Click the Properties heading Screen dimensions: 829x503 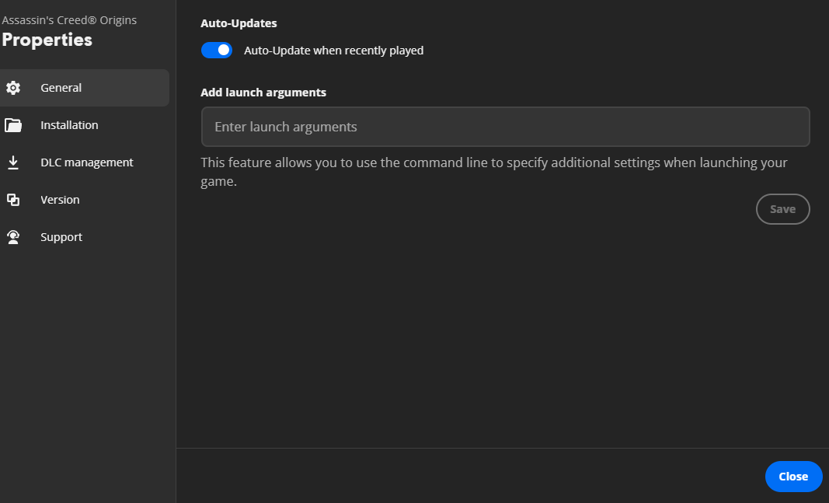(x=47, y=40)
